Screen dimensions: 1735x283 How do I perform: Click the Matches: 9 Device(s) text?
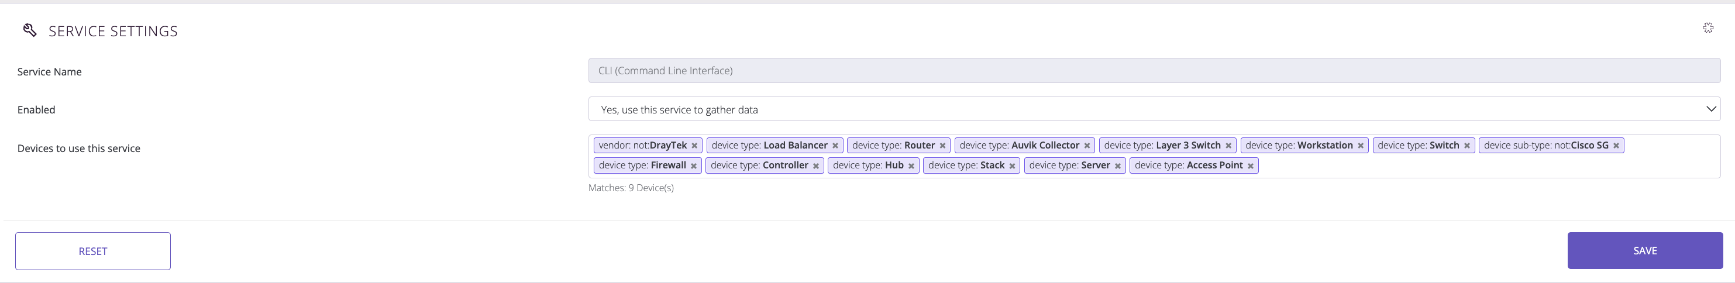pyautogui.click(x=631, y=188)
